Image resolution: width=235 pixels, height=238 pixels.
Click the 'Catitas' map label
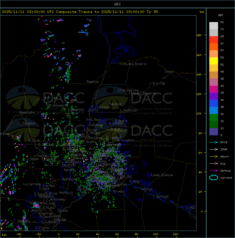pyautogui.click(x=147, y=189)
